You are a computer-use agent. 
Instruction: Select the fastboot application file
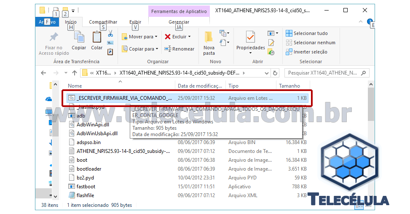point(86,186)
